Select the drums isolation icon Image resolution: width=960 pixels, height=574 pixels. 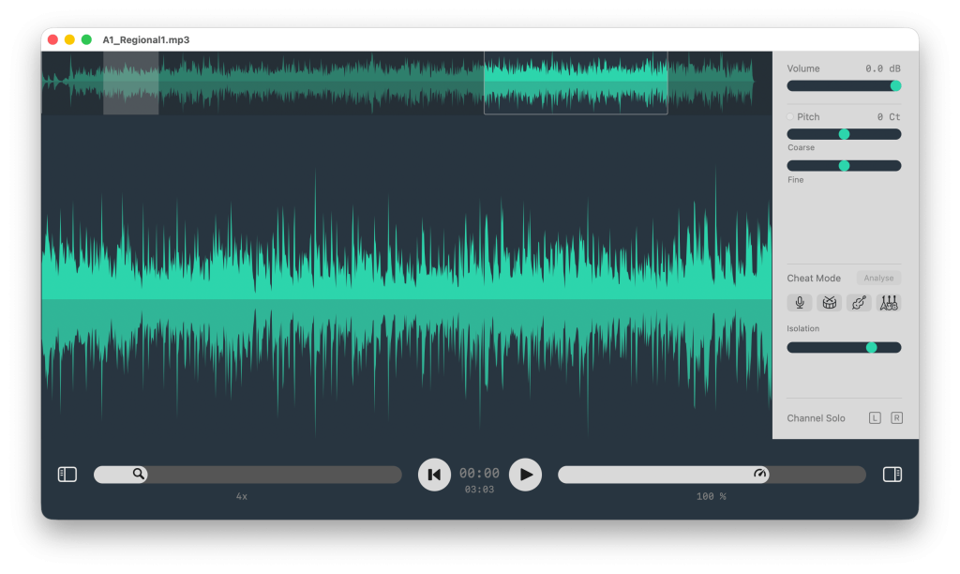point(829,303)
